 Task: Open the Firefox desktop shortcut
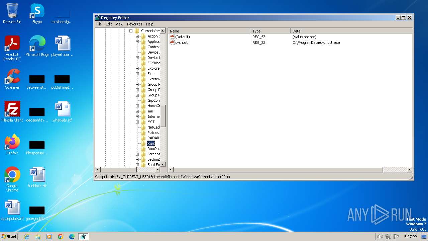[12, 144]
